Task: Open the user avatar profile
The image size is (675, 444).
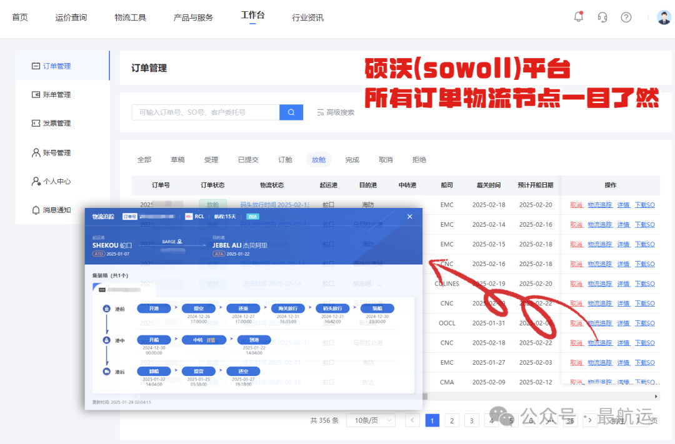Action: tap(664, 17)
